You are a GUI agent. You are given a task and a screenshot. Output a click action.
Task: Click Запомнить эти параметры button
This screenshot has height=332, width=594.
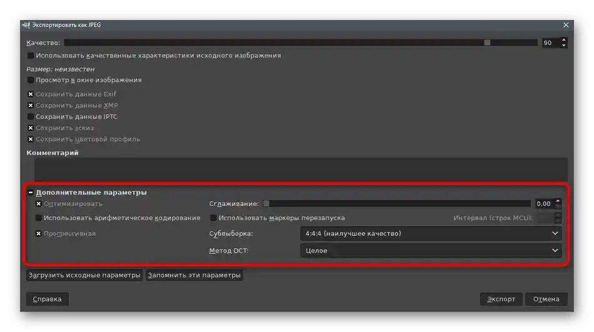[x=194, y=275]
